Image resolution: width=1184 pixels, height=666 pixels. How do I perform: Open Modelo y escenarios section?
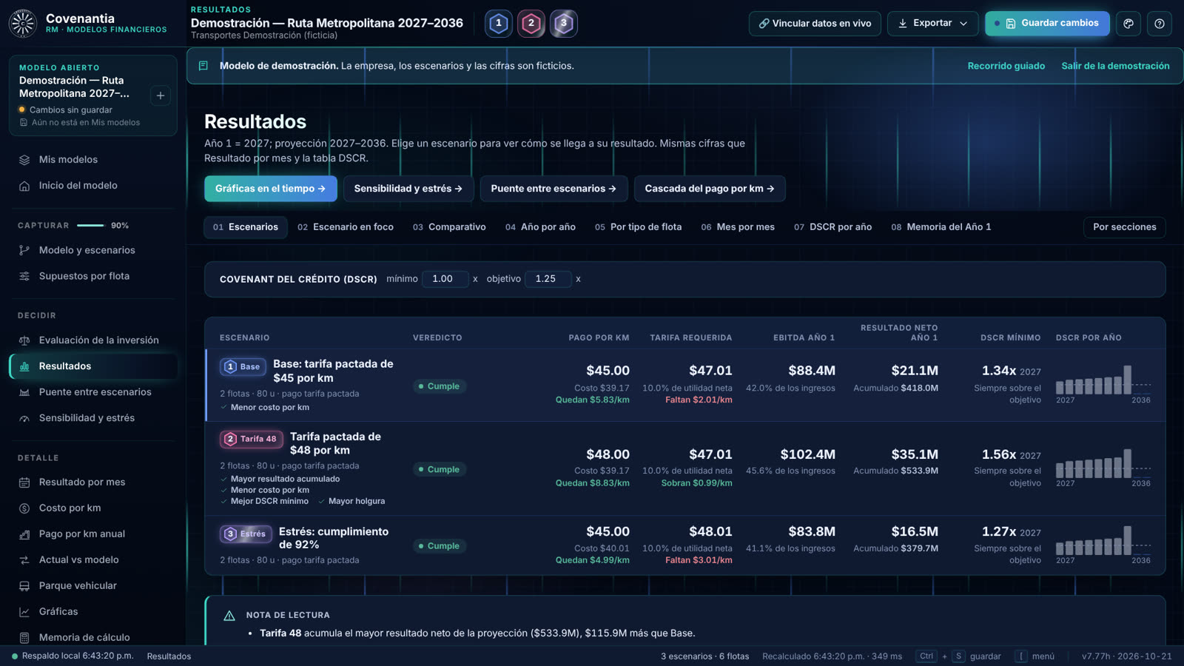click(x=93, y=250)
